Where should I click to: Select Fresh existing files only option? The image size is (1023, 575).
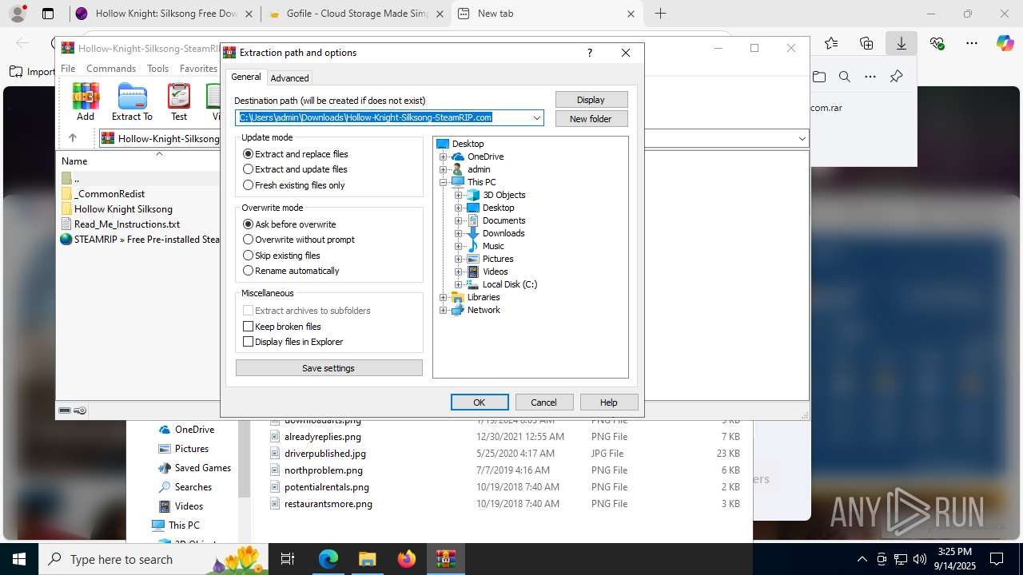294,185
